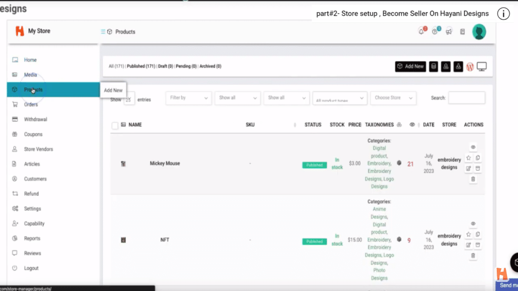Image resolution: width=518 pixels, height=291 pixels.
Task: Open the user profile avatar
Action: (479, 31)
